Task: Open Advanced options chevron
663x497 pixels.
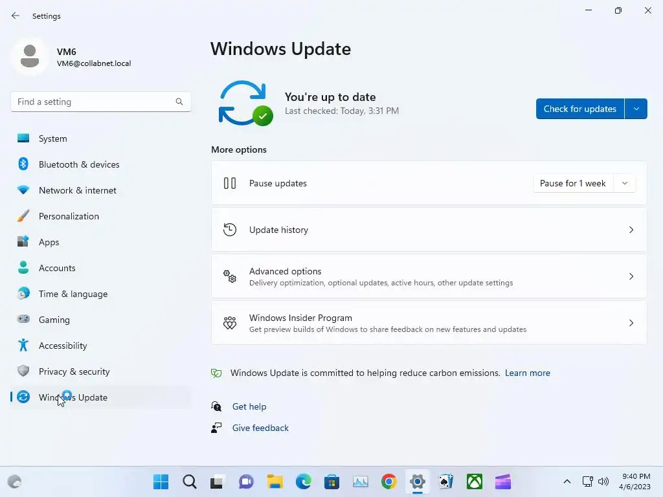Action: 631,276
